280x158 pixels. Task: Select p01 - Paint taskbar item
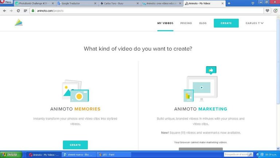pos(114,155)
